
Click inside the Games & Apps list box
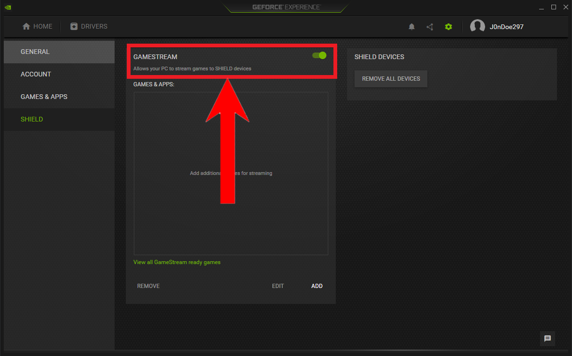[231, 174]
